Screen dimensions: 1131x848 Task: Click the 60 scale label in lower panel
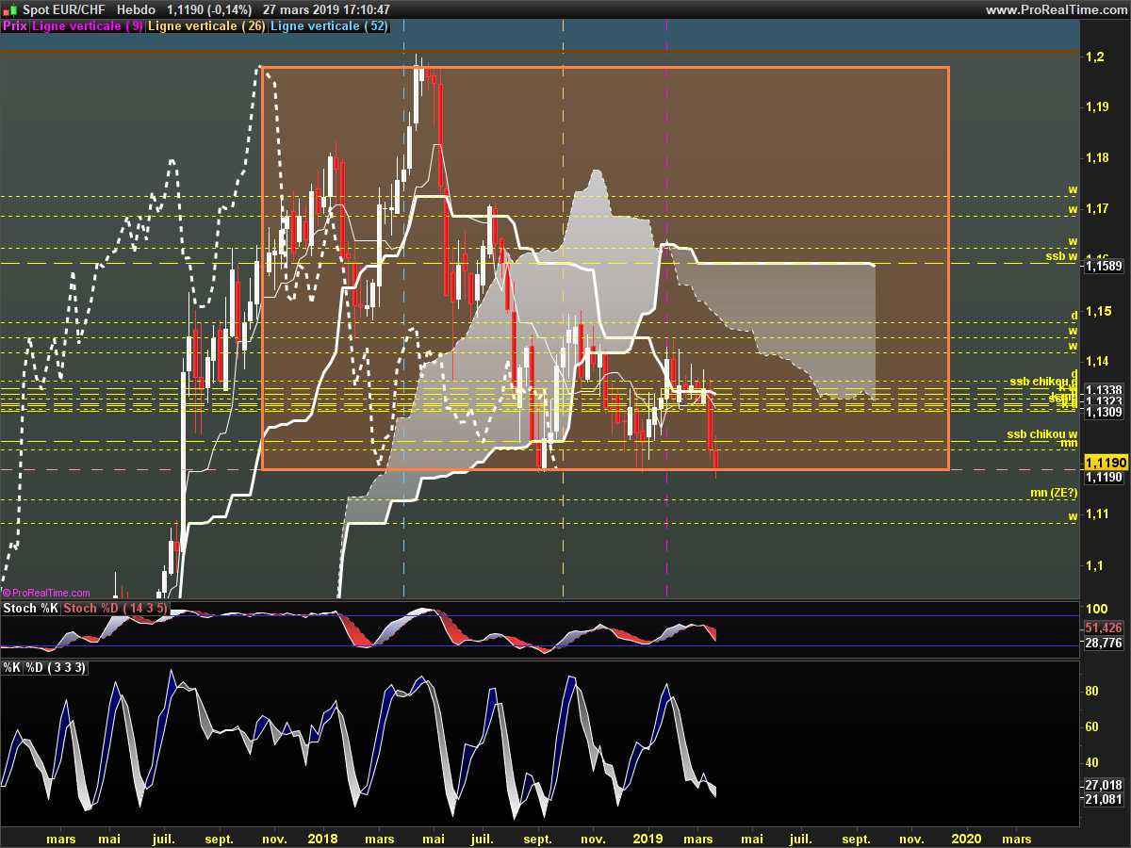pyautogui.click(x=1091, y=726)
